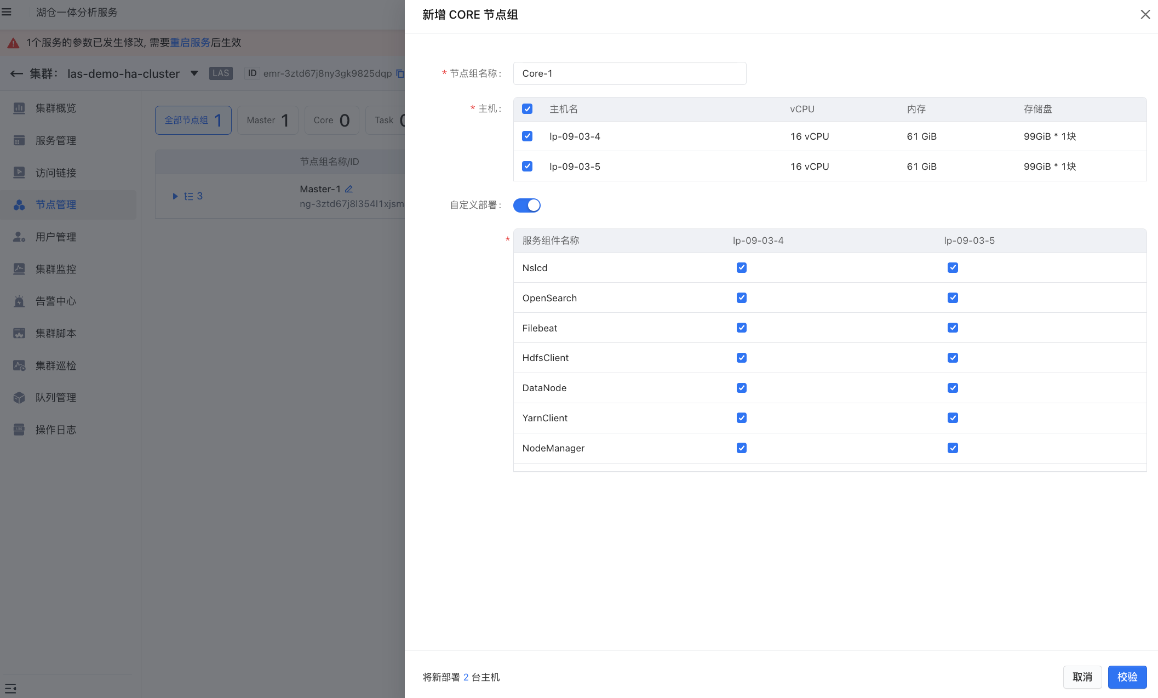Uncheck DataNode for lp-09-03-5
This screenshot has width=1158, height=698.
pos(953,388)
